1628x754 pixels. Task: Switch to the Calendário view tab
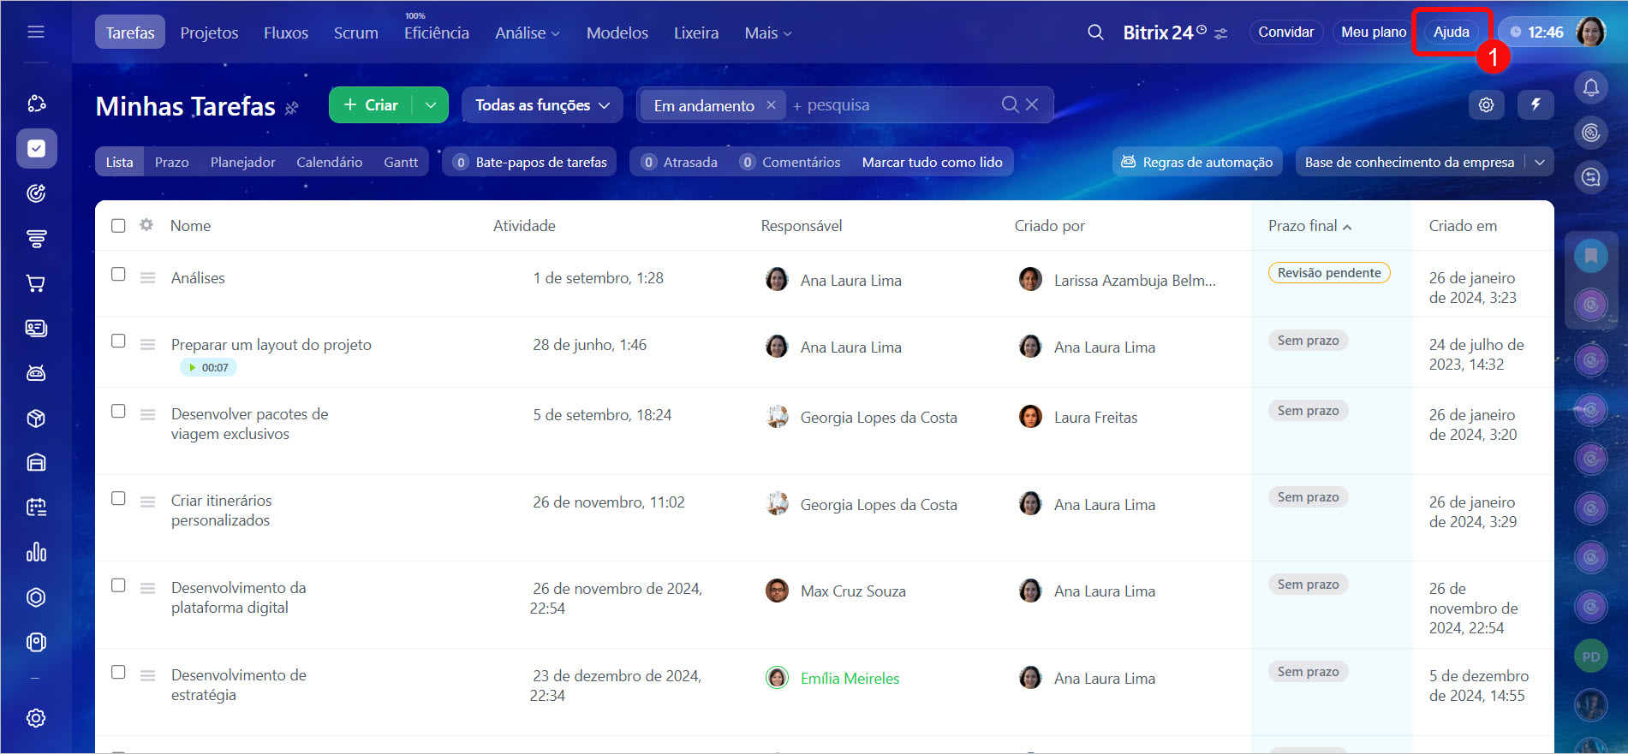pyautogui.click(x=329, y=162)
